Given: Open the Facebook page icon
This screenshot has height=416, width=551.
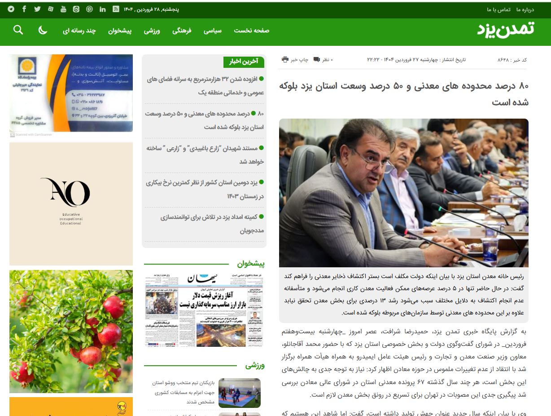Looking at the screenshot, I should (24, 9).
